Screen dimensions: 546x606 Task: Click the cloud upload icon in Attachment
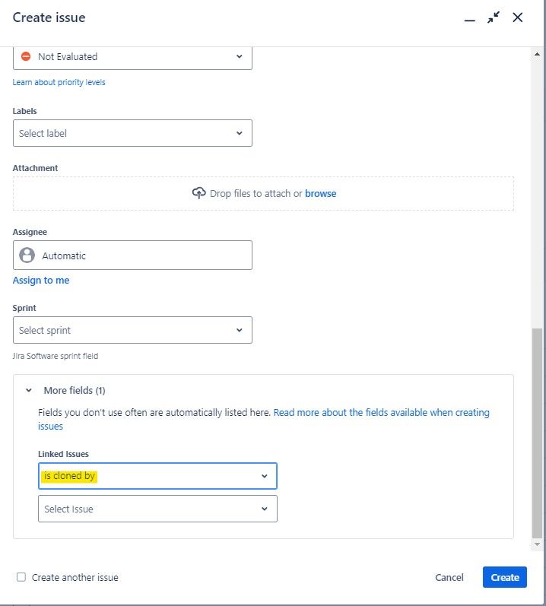(x=198, y=193)
